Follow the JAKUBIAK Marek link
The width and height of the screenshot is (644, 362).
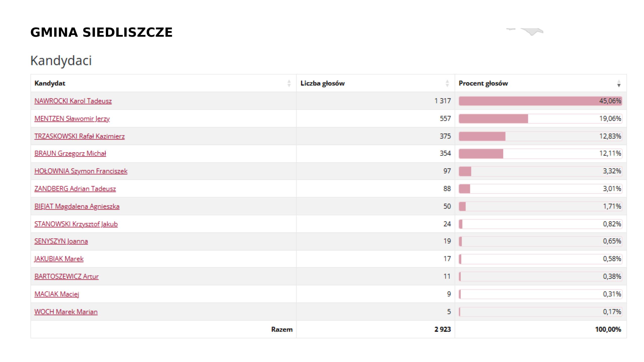[59, 259]
